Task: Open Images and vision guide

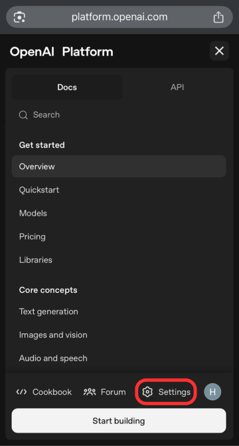Action: (53, 335)
